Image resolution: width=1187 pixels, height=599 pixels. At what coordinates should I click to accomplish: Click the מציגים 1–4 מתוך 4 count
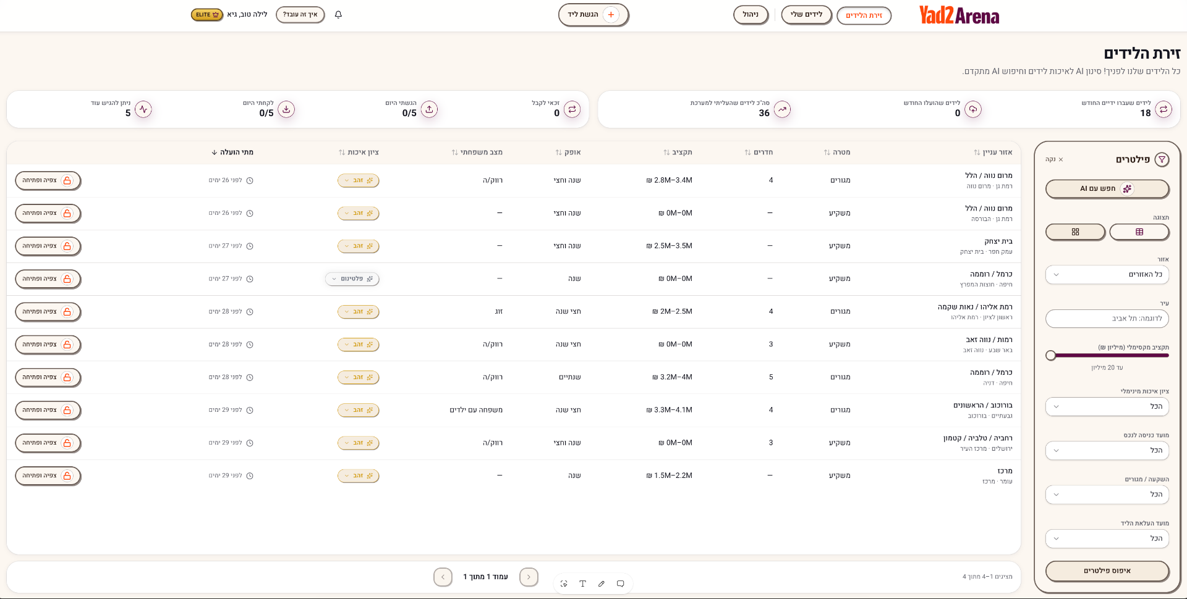coord(987,577)
